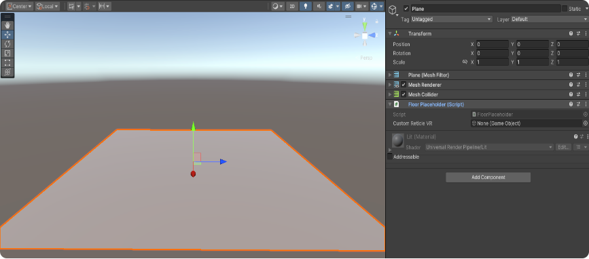Click the green Y axis cone on orientation gizmo

(364, 26)
